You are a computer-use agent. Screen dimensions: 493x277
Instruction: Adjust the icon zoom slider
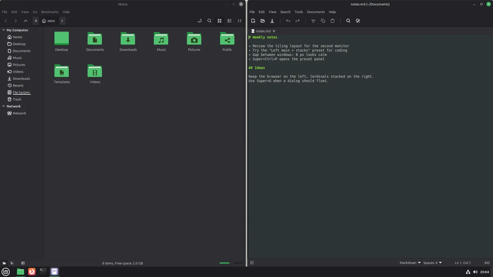click(x=231, y=263)
